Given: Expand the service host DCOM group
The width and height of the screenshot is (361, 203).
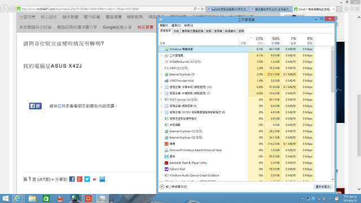Looking at the screenshot, I should pos(161,112).
